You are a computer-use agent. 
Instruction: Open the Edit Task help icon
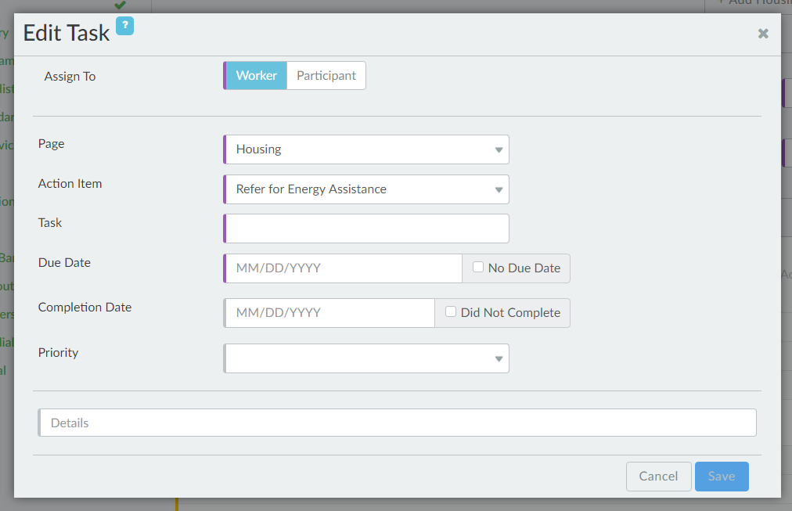(x=124, y=26)
